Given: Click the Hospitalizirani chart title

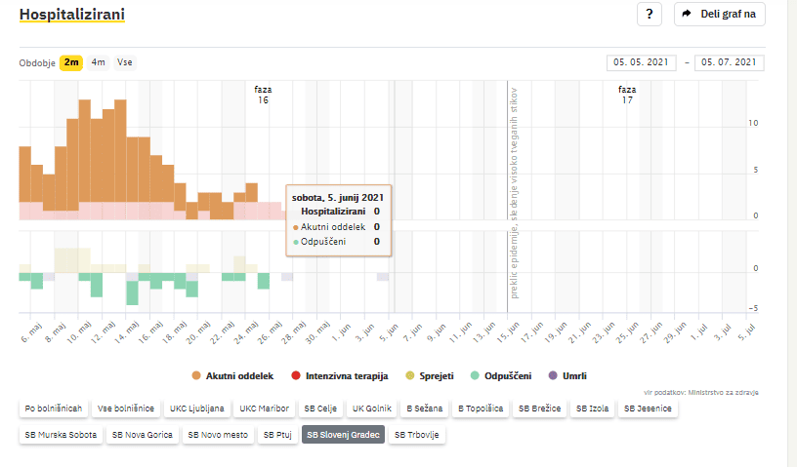Looking at the screenshot, I should coord(71,15).
